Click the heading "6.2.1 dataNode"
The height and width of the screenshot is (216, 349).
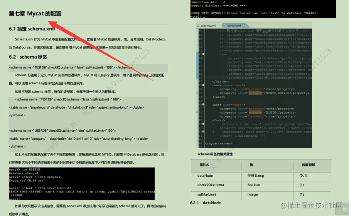[x=206, y=203]
